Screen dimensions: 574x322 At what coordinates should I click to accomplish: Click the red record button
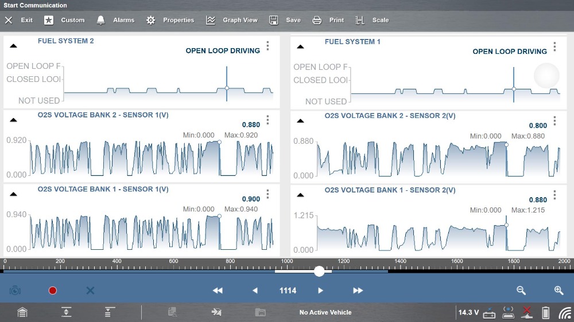click(53, 290)
